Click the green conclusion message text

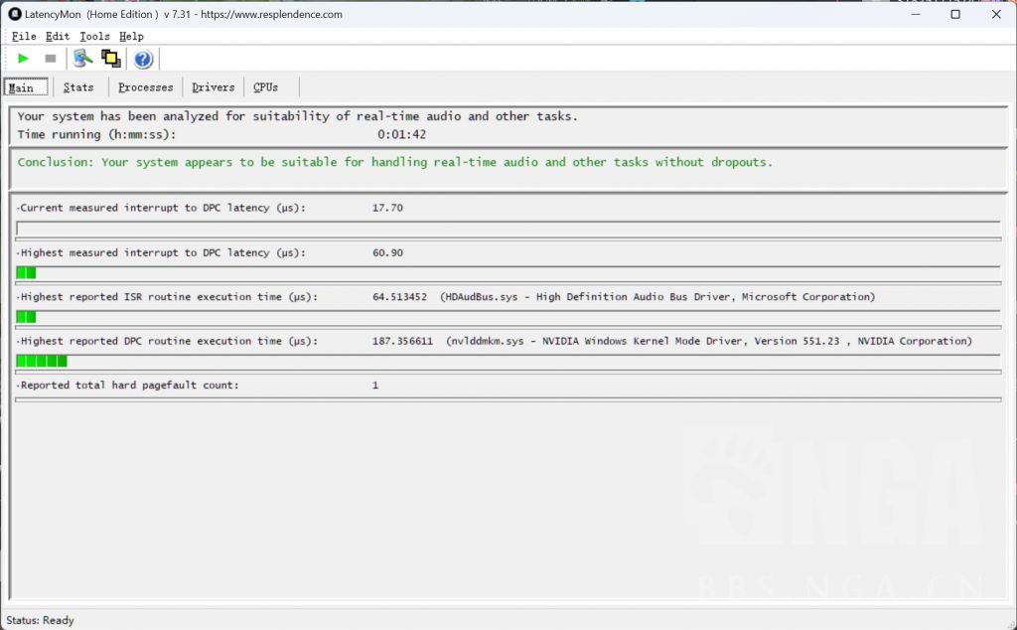tap(394, 162)
